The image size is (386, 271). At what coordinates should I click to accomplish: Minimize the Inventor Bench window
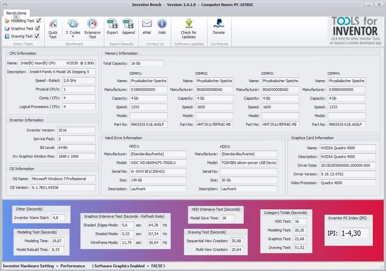click(x=368, y=5)
